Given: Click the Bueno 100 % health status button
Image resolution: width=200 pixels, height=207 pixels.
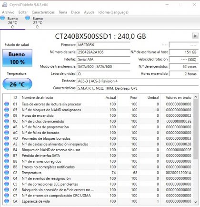Looking at the screenshot, I should pos(17,58).
